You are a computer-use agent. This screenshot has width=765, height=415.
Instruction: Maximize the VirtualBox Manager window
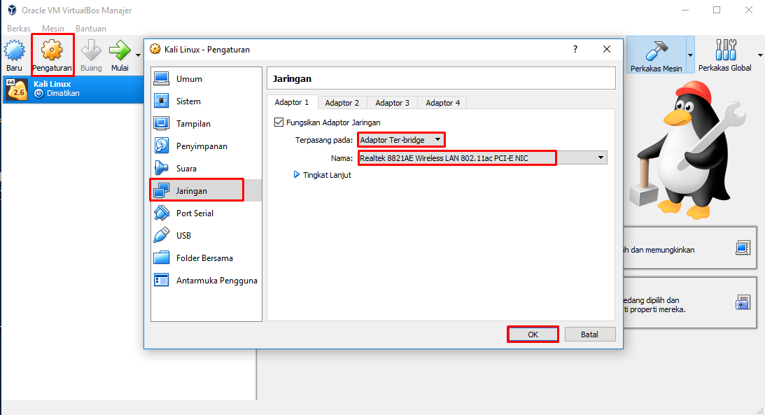(717, 10)
